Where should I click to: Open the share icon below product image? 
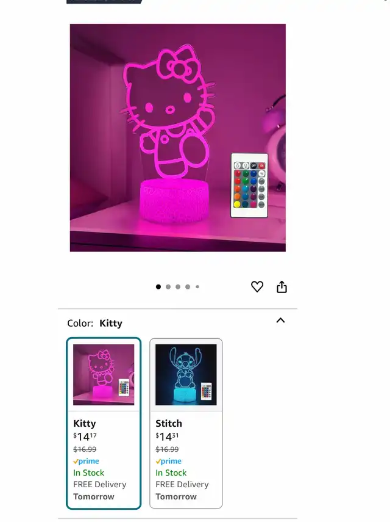coord(282,286)
